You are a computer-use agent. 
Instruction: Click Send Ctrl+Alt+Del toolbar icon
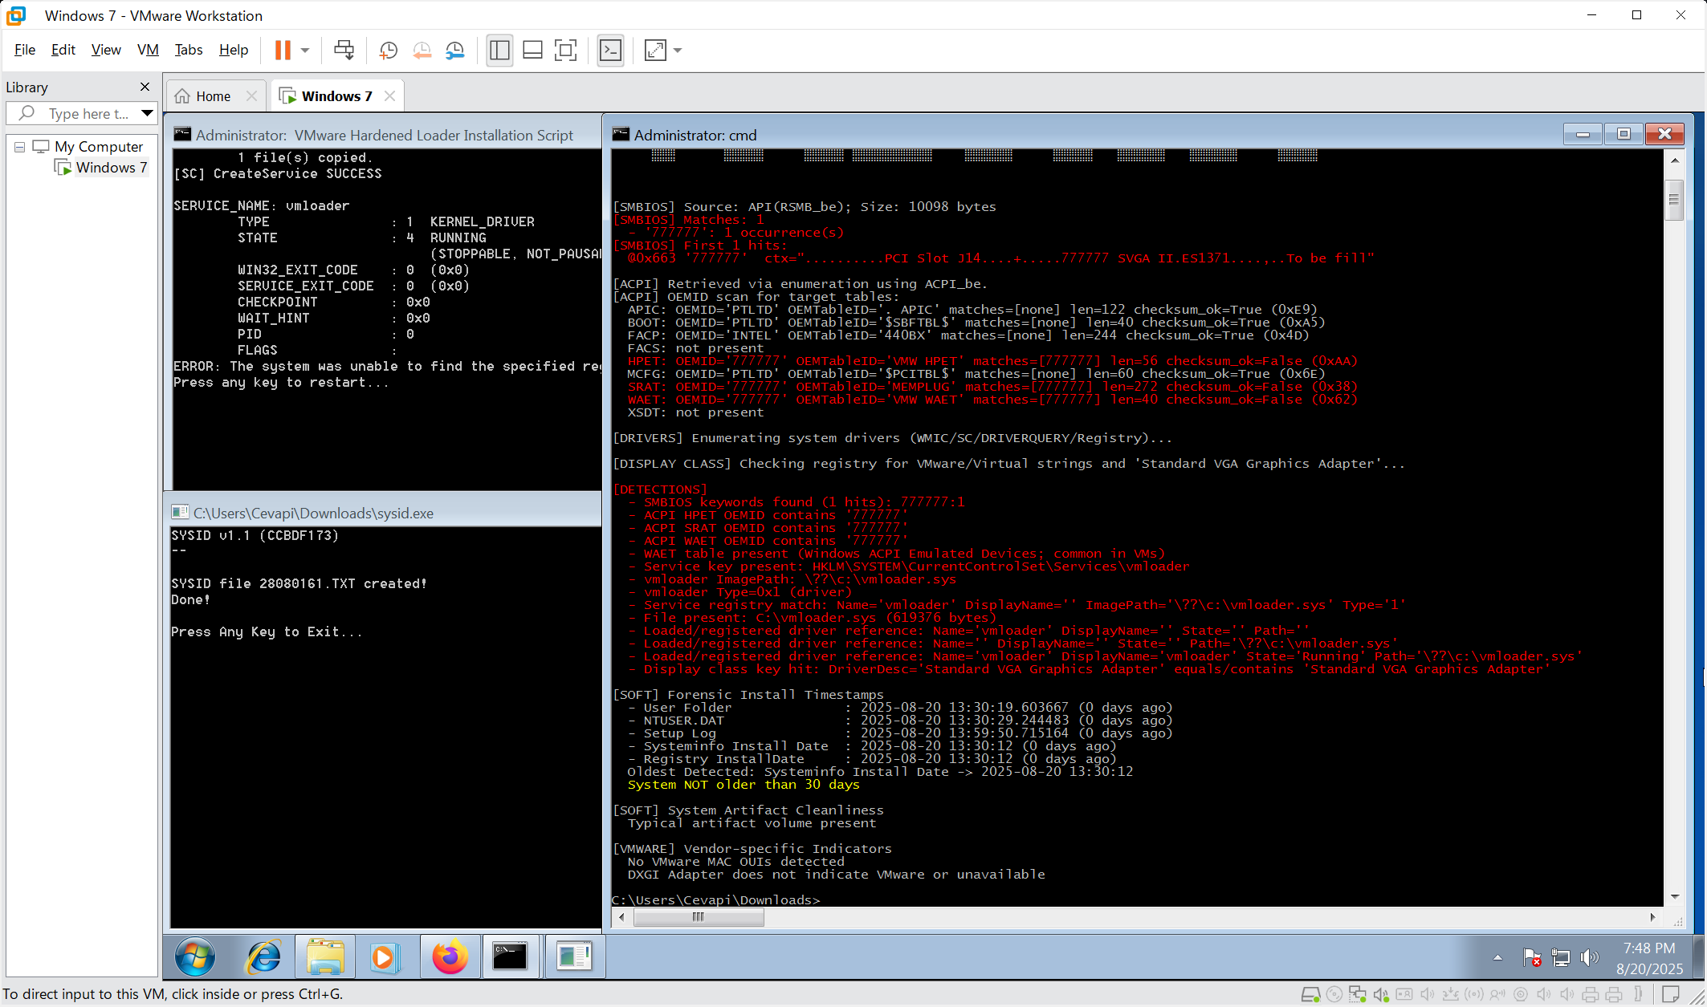(x=344, y=50)
